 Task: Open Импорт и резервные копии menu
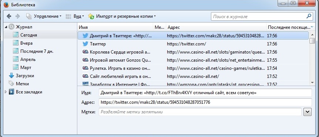[x=122, y=16]
